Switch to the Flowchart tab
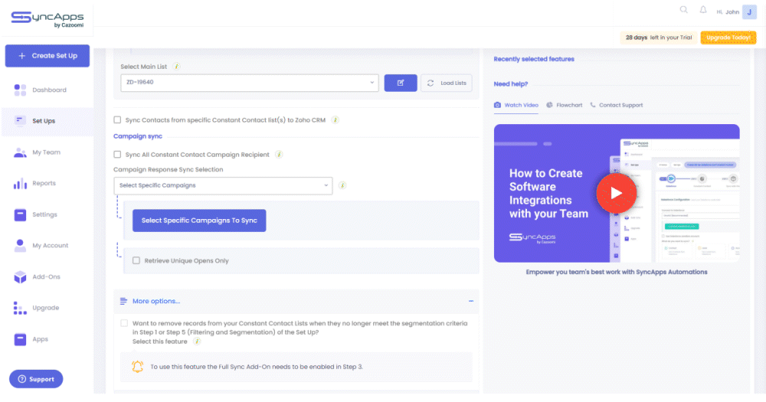Screen dimensions: 766x402 [565, 105]
